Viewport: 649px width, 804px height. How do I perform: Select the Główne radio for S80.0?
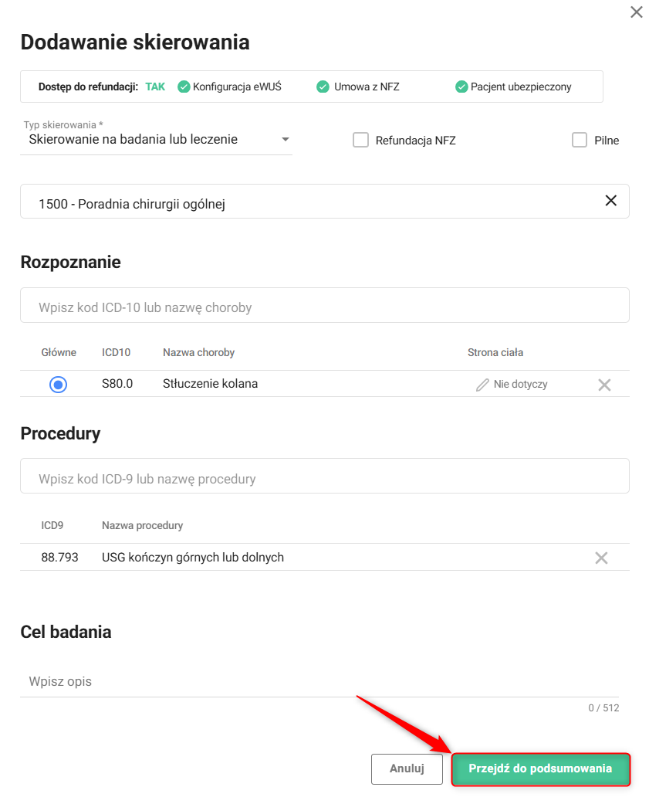(x=58, y=384)
